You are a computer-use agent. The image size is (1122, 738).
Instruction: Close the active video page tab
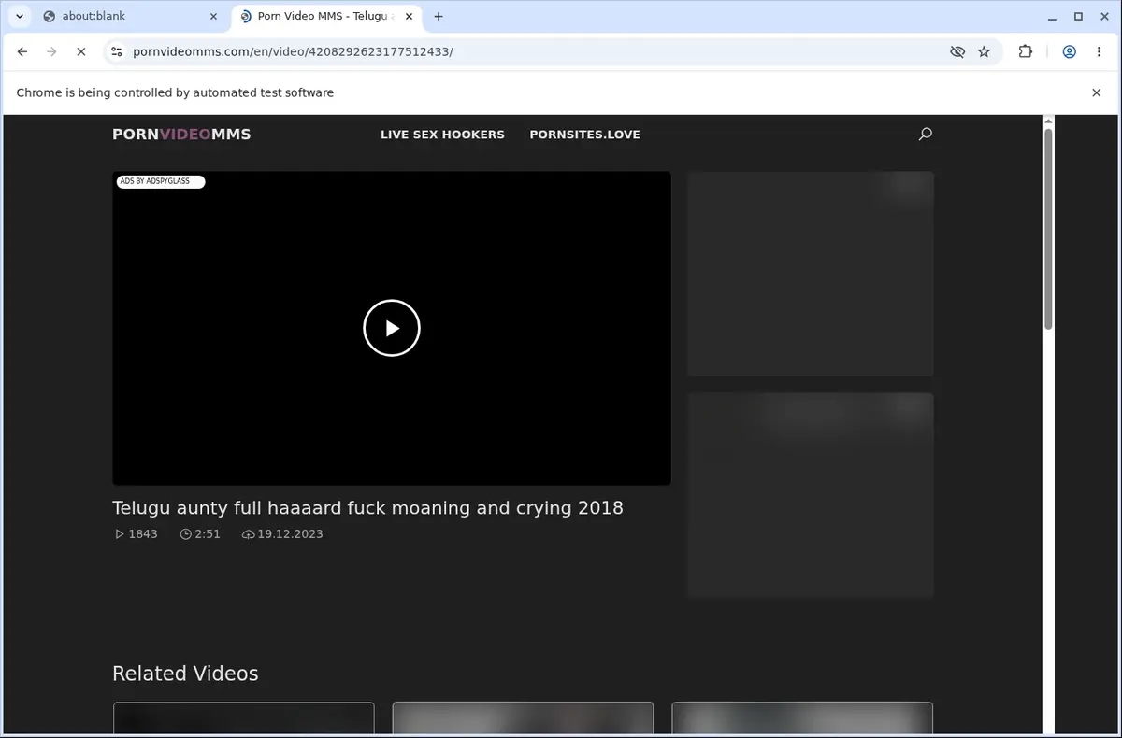(409, 16)
